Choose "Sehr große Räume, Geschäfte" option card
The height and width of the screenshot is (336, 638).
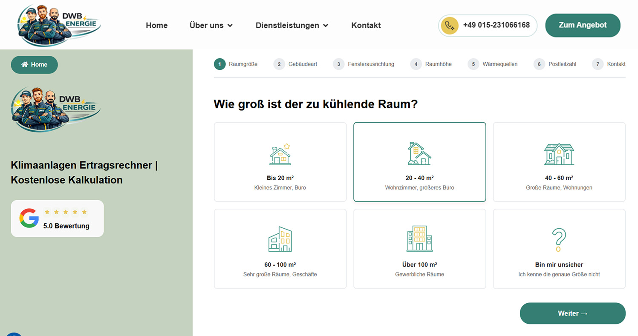click(x=280, y=249)
